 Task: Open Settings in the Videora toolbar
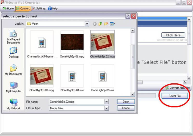coord(39,9)
